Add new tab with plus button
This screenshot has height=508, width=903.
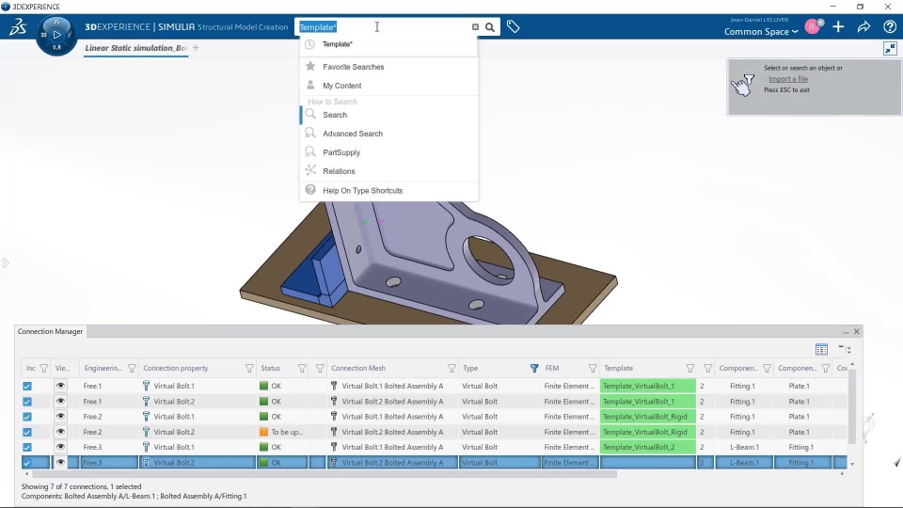[x=196, y=48]
